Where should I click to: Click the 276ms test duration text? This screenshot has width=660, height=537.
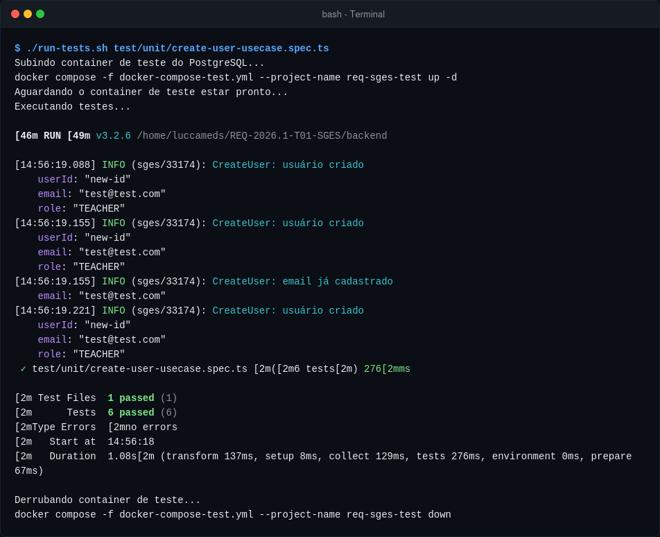(x=387, y=369)
